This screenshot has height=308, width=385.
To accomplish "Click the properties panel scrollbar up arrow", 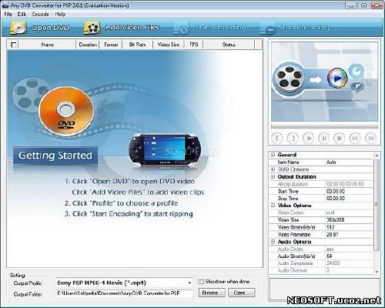I will [377, 156].
